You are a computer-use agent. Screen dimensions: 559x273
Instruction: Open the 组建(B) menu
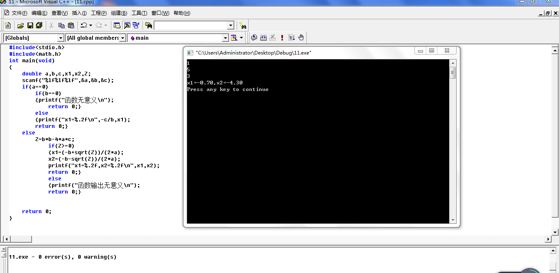click(119, 13)
